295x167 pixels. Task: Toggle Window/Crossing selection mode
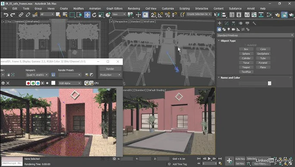coord(79,15)
